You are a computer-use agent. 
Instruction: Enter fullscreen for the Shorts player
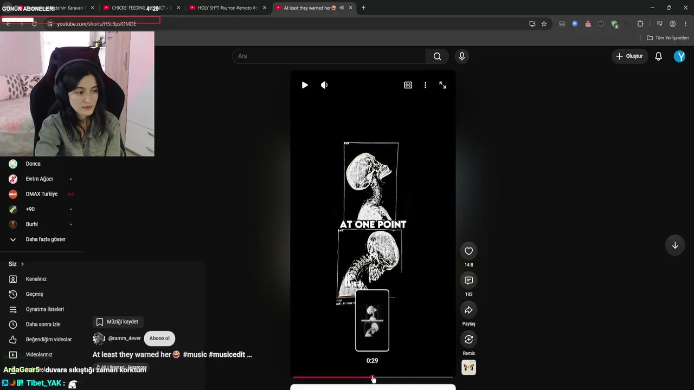443,85
